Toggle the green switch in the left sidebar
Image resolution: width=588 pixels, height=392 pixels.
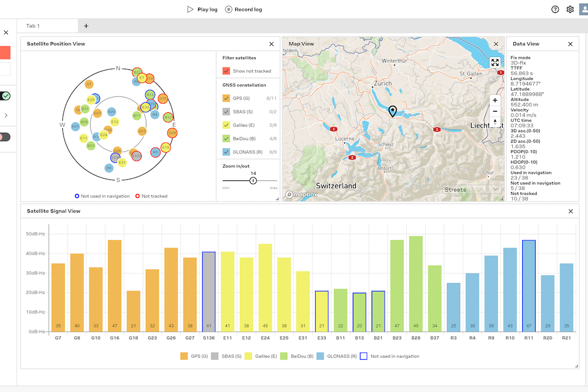[x=6, y=95]
